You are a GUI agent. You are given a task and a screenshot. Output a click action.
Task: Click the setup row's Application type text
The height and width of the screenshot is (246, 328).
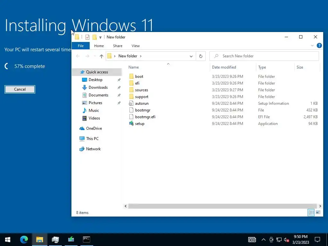268,124
